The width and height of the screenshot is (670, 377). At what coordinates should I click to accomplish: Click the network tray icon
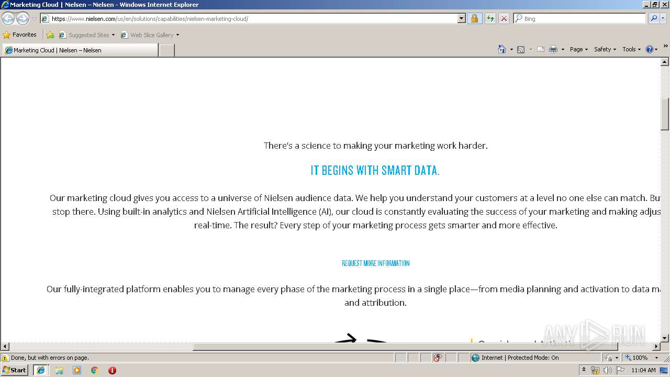coord(595,370)
